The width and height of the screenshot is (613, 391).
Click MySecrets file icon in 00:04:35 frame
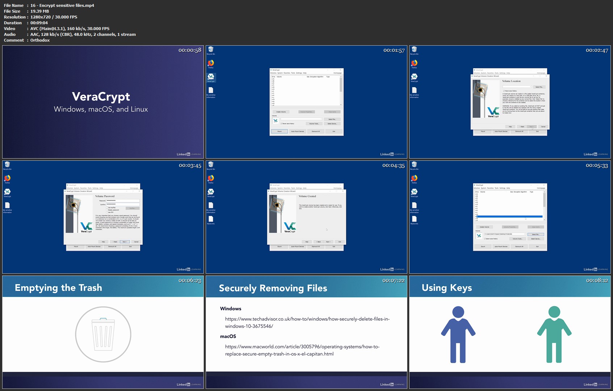click(x=211, y=218)
